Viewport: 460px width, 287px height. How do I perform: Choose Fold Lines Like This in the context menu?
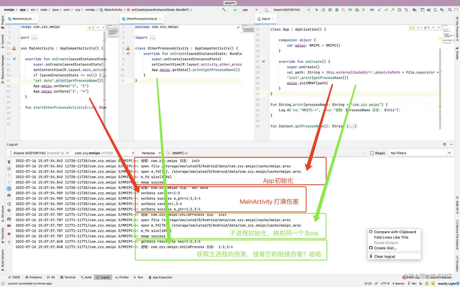(x=395, y=237)
